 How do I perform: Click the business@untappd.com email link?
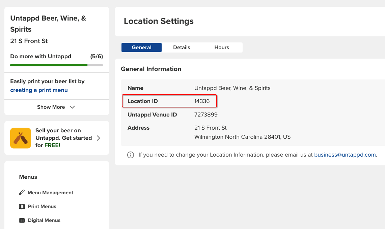[345, 155]
